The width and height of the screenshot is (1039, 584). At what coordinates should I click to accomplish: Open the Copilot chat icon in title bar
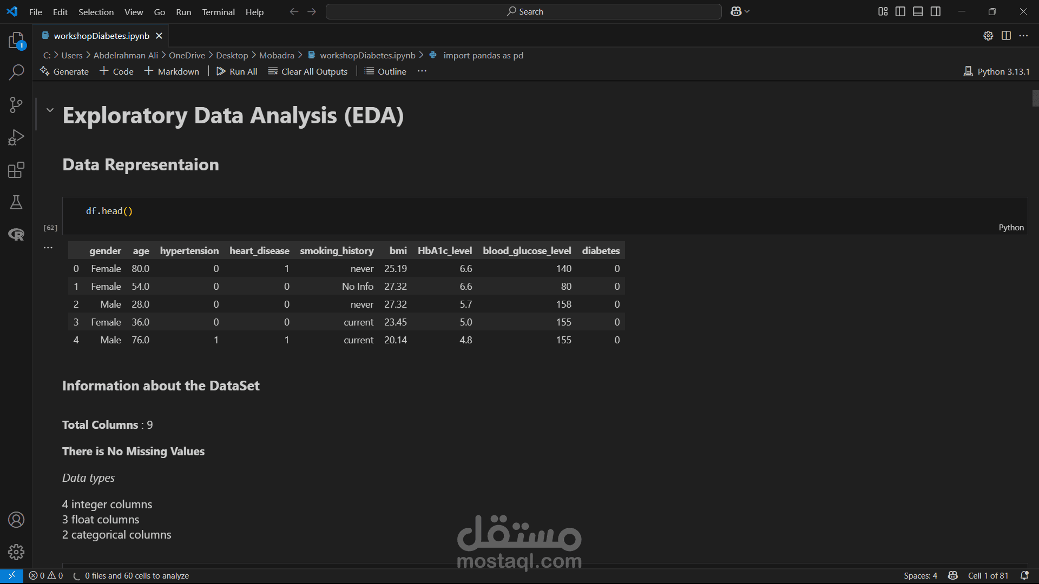point(736,11)
